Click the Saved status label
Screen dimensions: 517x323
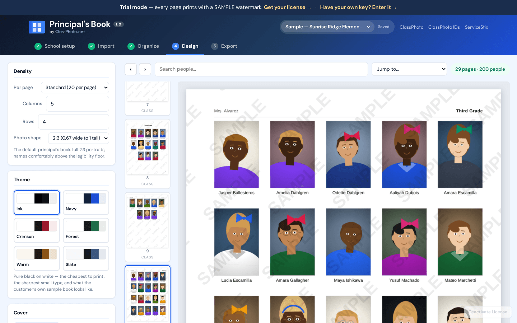[383, 27]
